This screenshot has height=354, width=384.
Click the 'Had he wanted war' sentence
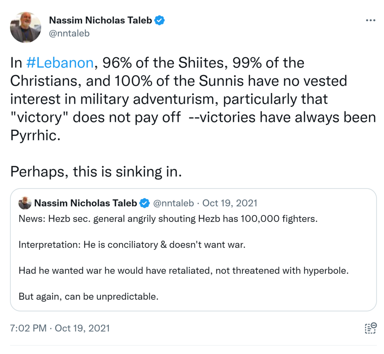click(x=183, y=270)
